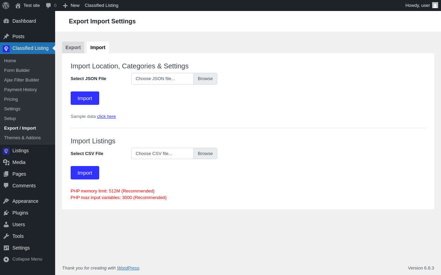This screenshot has height=275, width=441.
Task: Click the Posts pushpin icon
Action: tap(6, 36)
